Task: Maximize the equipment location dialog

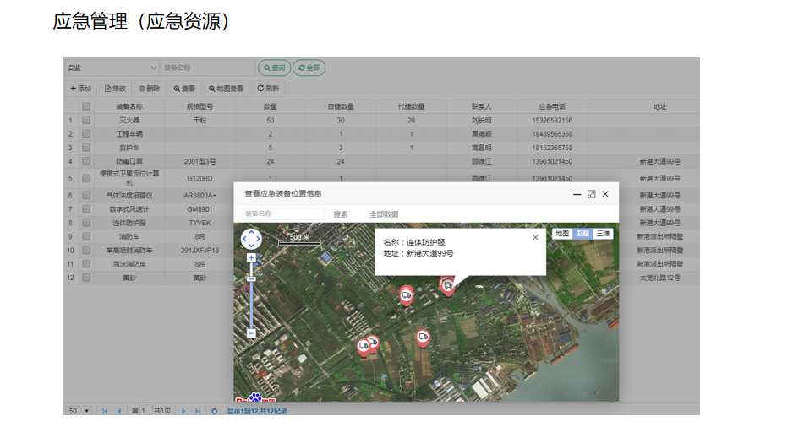Action: (x=591, y=194)
